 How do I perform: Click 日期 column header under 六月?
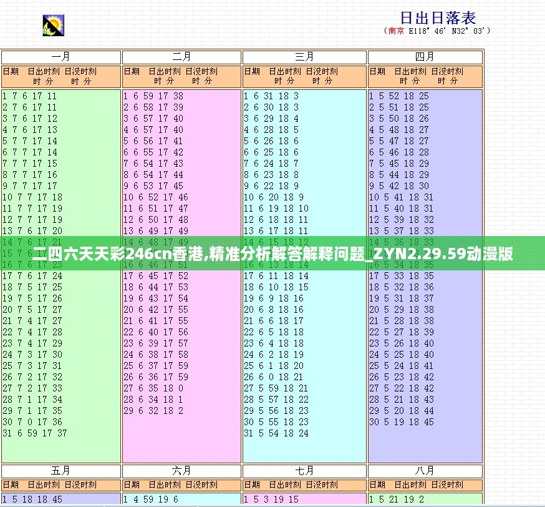click(132, 485)
